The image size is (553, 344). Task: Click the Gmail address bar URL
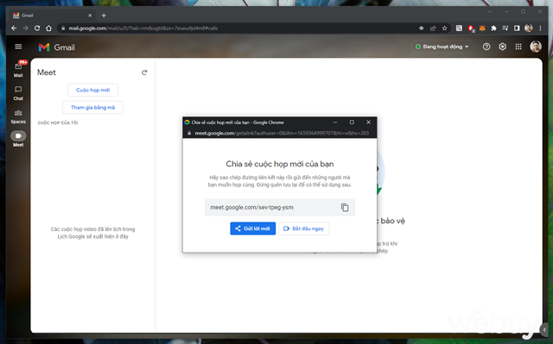pyautogui.click(x=143, y=28)
